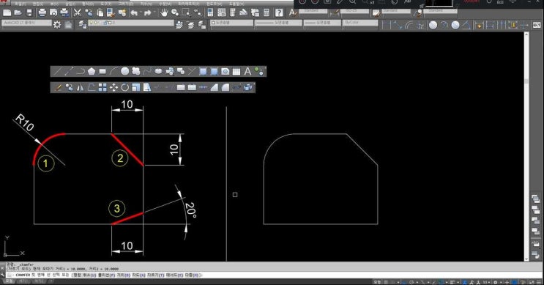This screenshot has height=285, width=544.
Task: Open the 치수(N) Dimension menu
Action: pos(146,4)
